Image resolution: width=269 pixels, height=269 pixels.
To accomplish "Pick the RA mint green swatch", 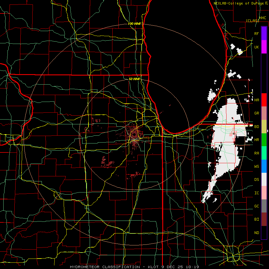I will point(264,153).
